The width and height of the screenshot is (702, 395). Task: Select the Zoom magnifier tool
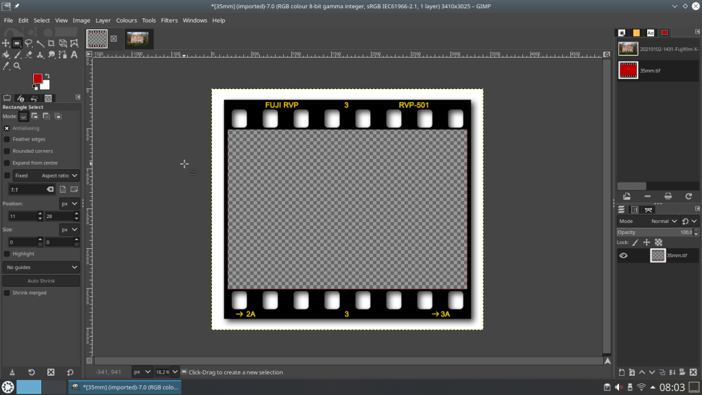tap(17, 66)
